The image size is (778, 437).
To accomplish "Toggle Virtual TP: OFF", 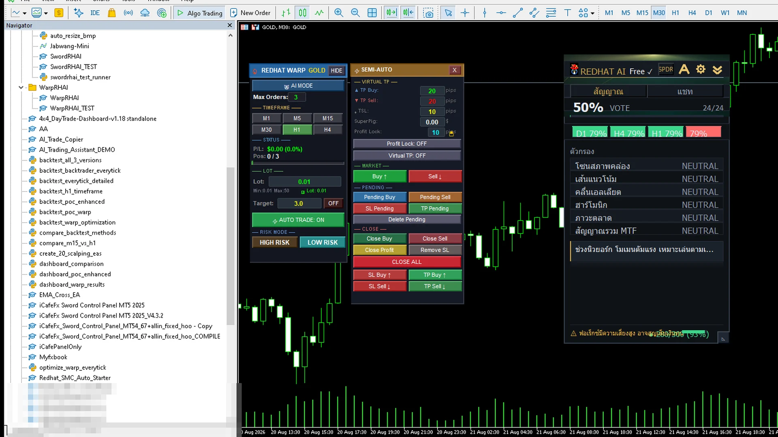I will 407,155.
